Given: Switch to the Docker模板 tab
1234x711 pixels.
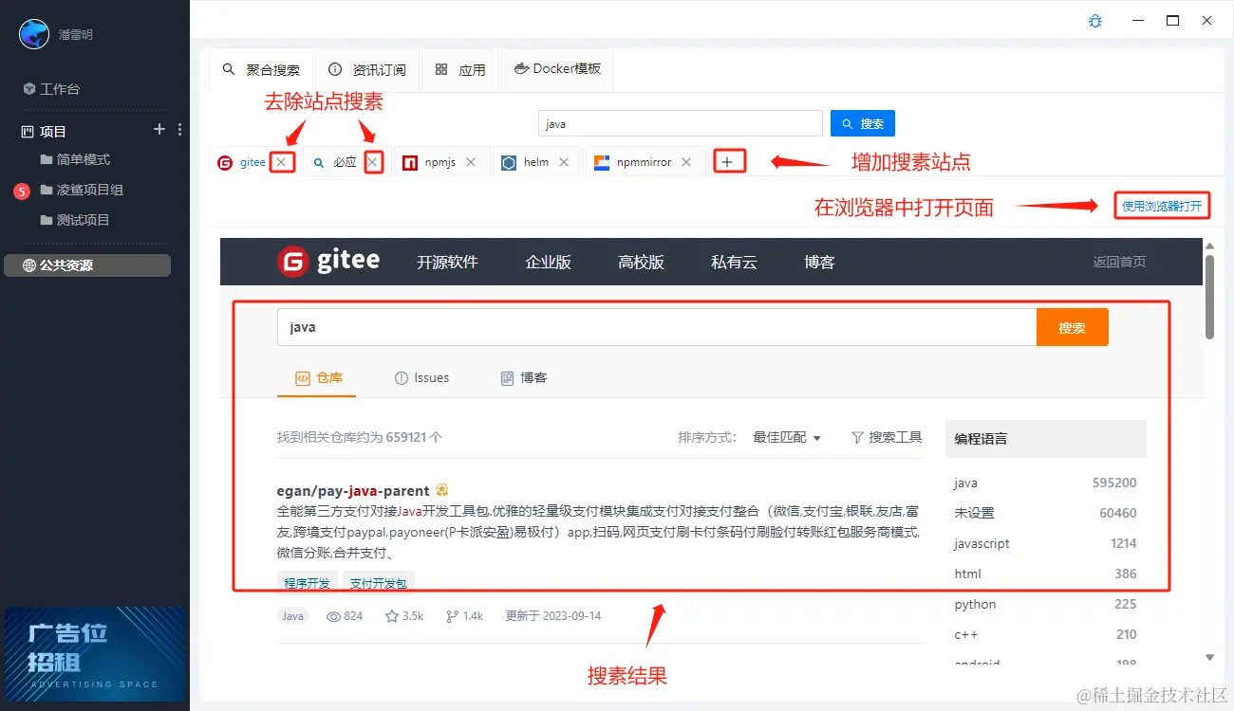Looking at the screenshot, I should pyautogui.click(x=558, y=69).
